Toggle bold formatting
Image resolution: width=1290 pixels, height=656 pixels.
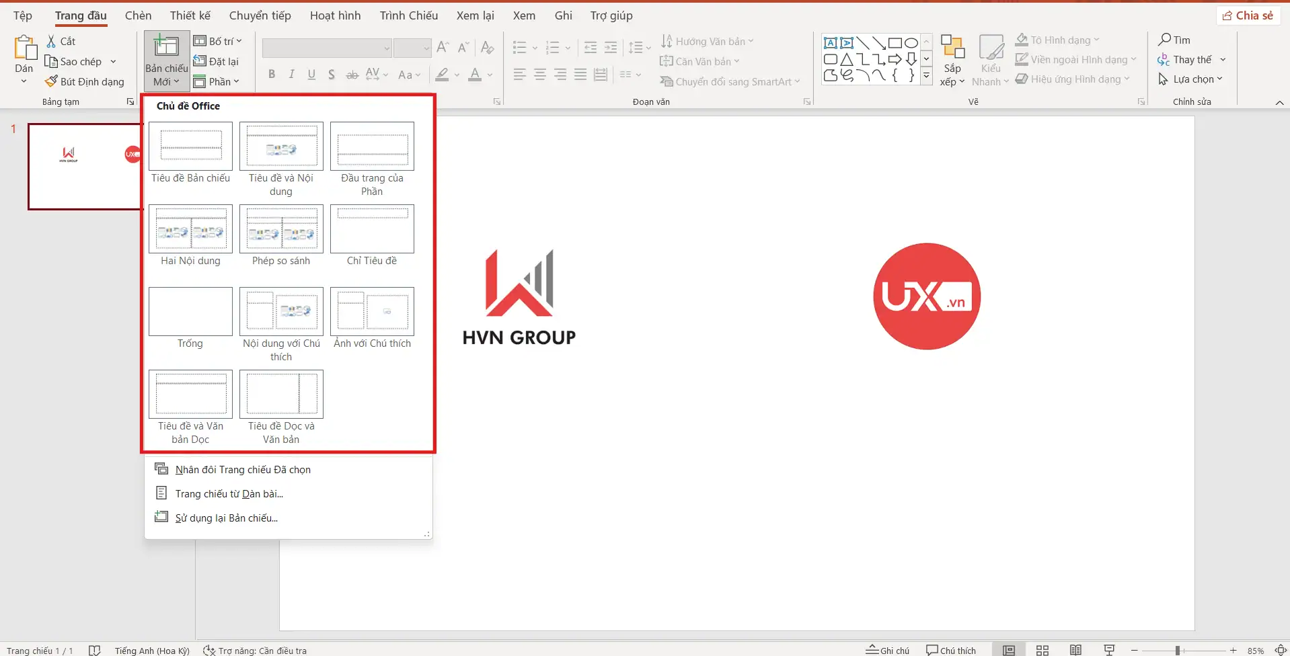[272, 74]
